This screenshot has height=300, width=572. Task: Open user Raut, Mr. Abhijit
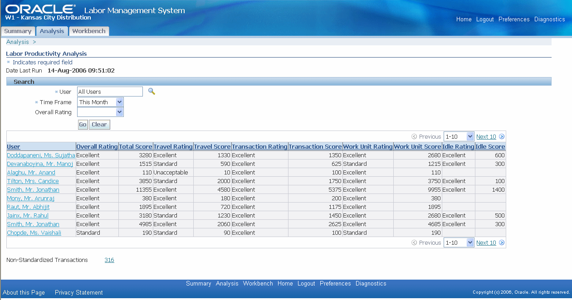[28, 207]
